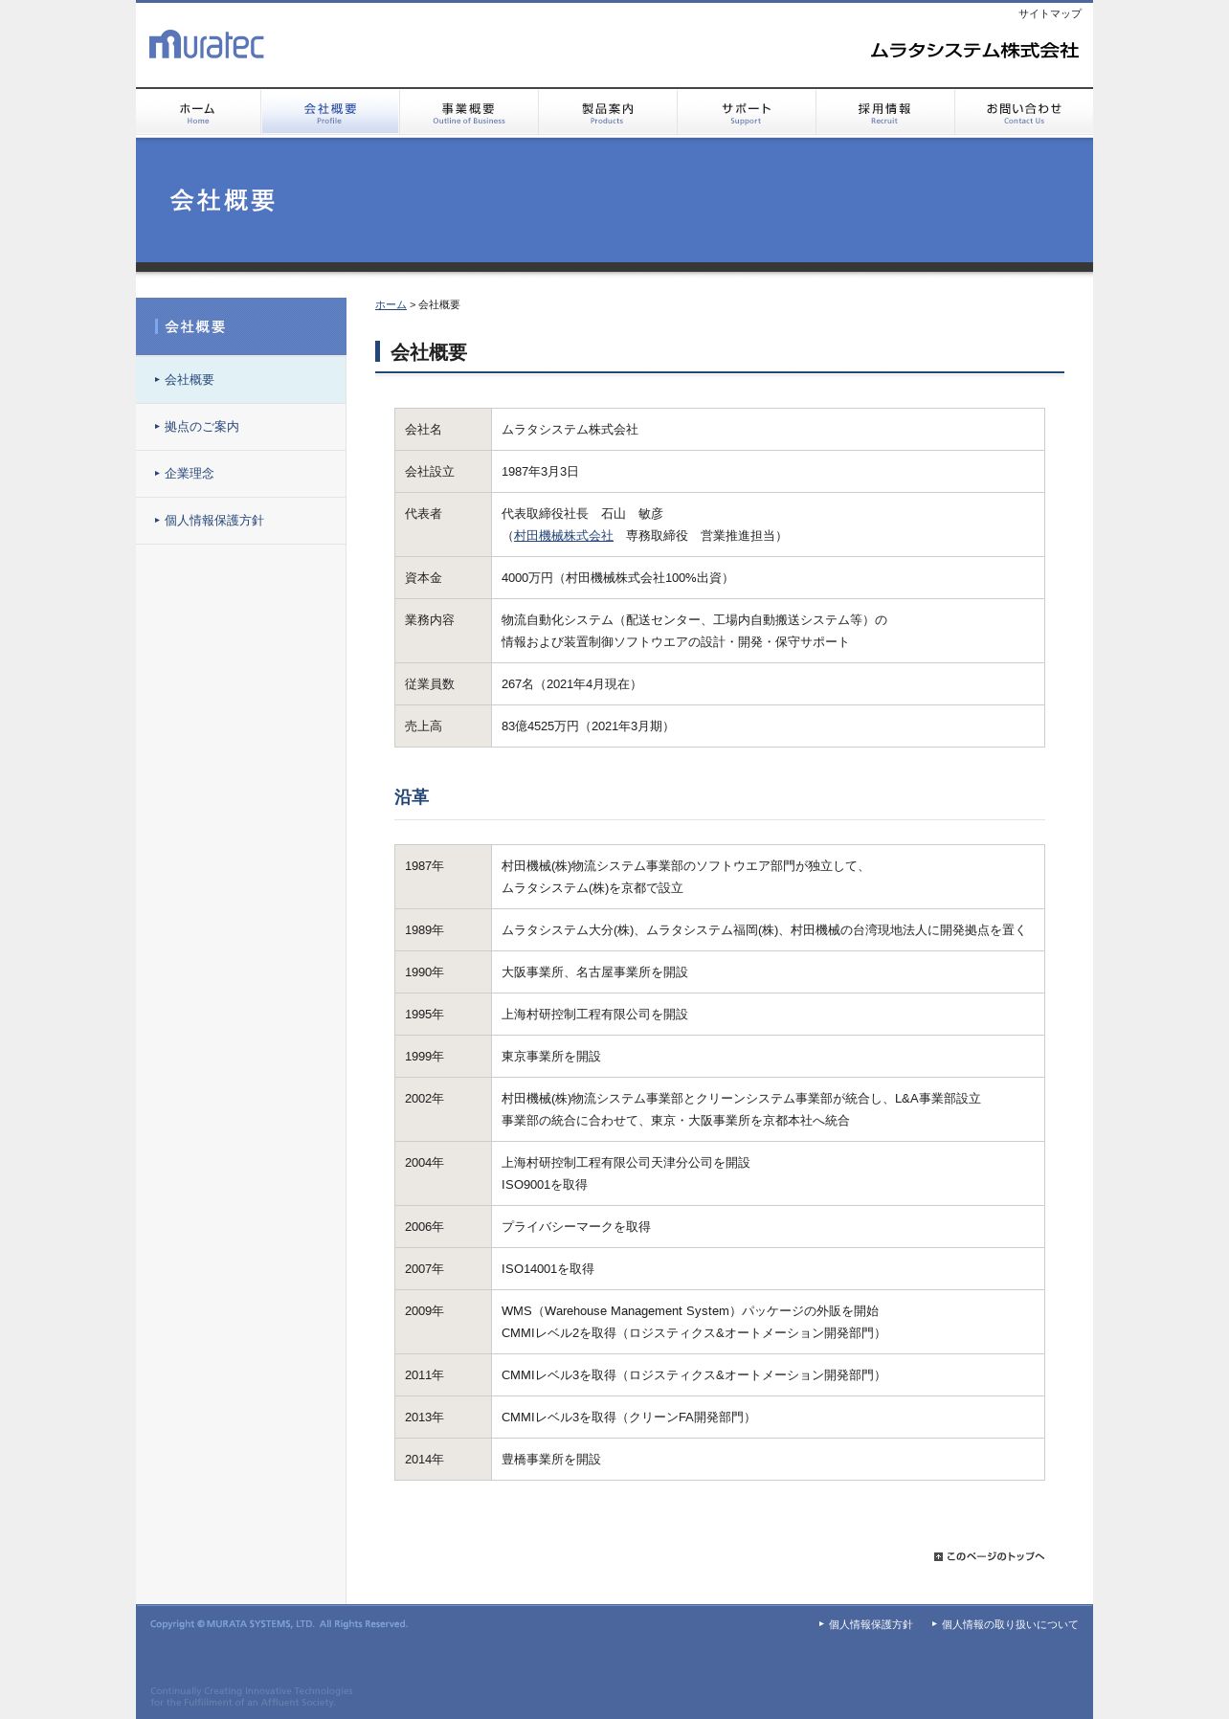Click the ISO14001を取得 history entry
1229x1719 pixels.
click(547, 1269)
